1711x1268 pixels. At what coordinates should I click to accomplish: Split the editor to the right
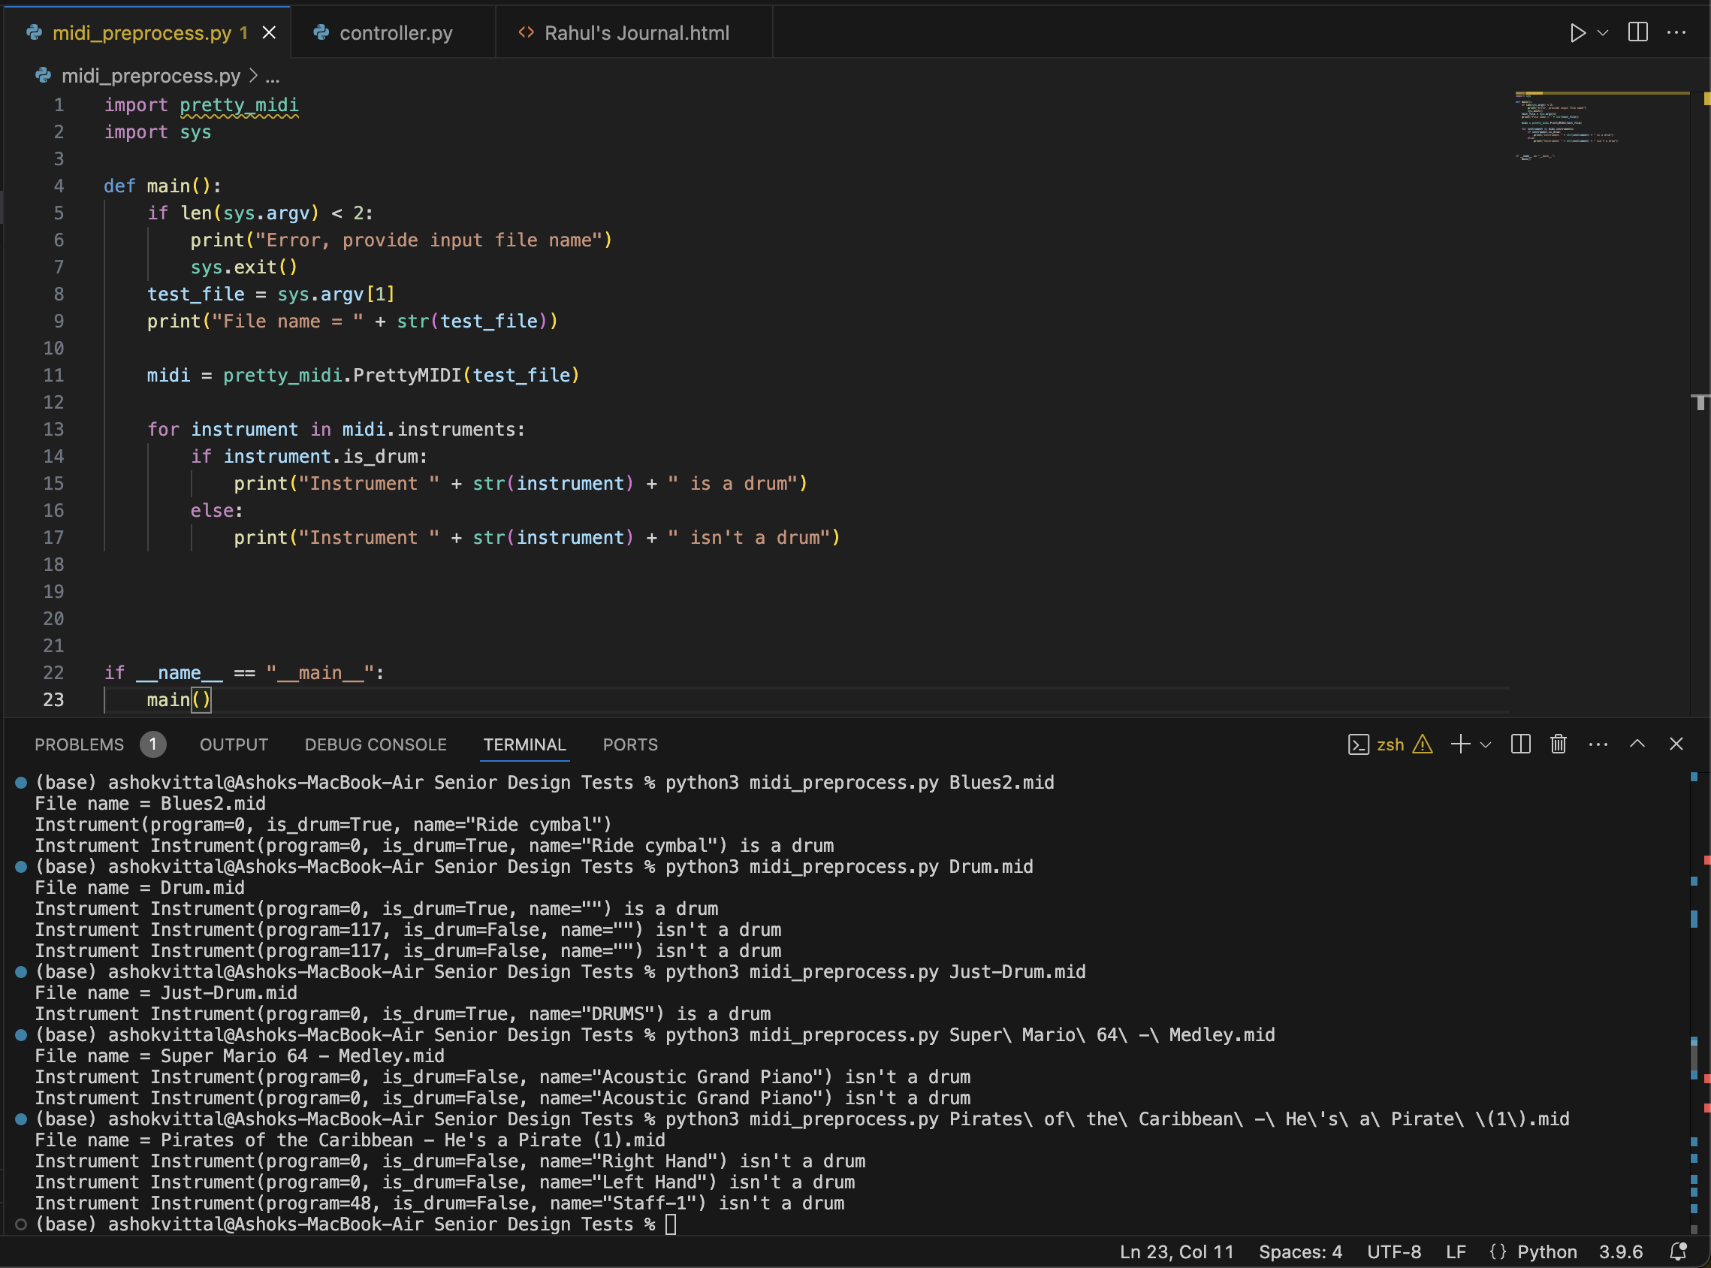1637,33
